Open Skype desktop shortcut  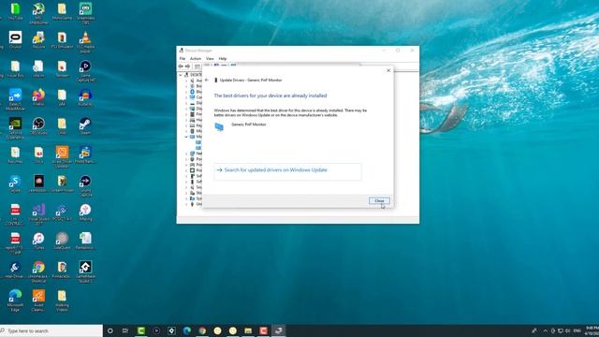coord(15,183)
